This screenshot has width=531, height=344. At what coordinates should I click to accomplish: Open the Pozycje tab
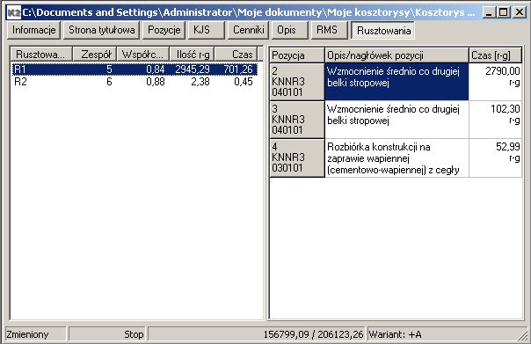(164, 30)
